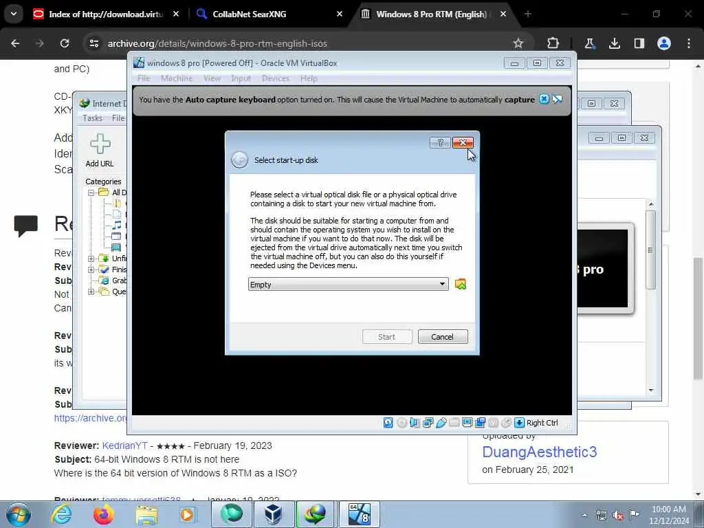Click the recording status icon in VirtualBox
704x528 pixels.
(x=480, y=423)
